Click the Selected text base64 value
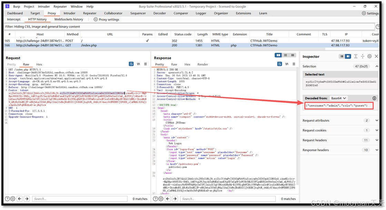 341,83
